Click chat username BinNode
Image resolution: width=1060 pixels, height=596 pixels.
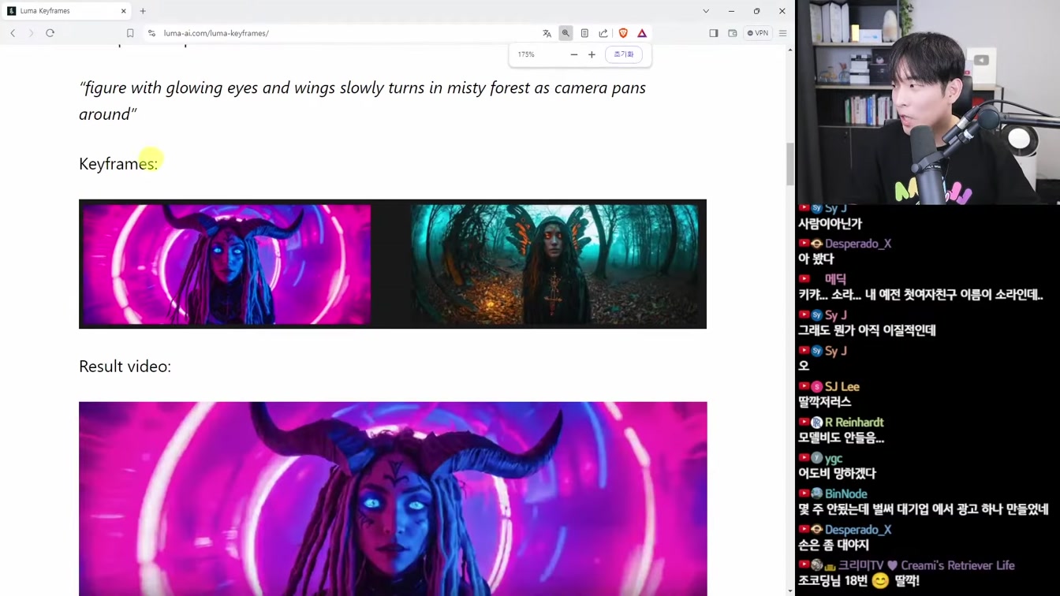pos(846,494)
